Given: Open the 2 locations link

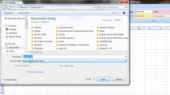Looking at the screenshot, I should [x=45, y=22].
